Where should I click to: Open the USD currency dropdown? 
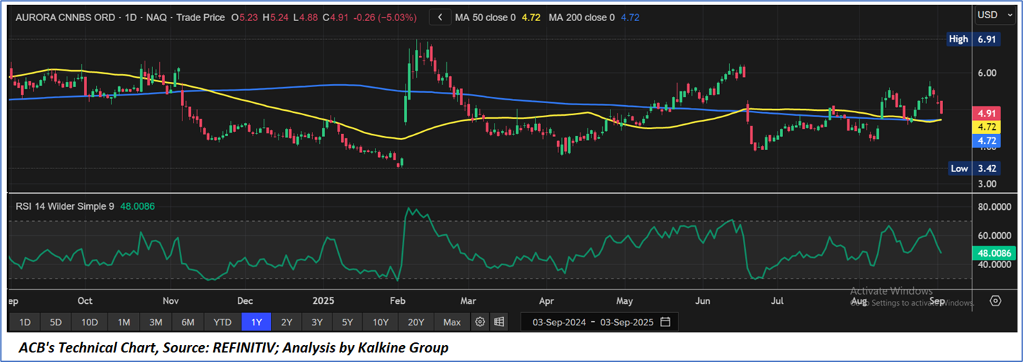point(995,15)
